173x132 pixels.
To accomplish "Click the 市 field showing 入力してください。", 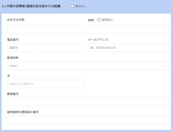I will [x=46, y=84].
